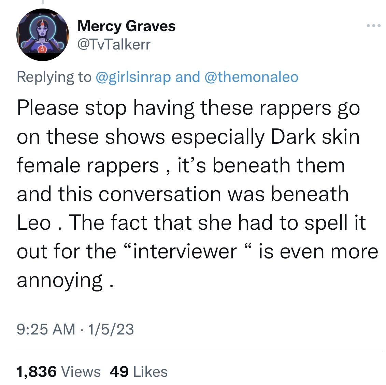Show who liked via the 49 count

(x=119, y=372)
